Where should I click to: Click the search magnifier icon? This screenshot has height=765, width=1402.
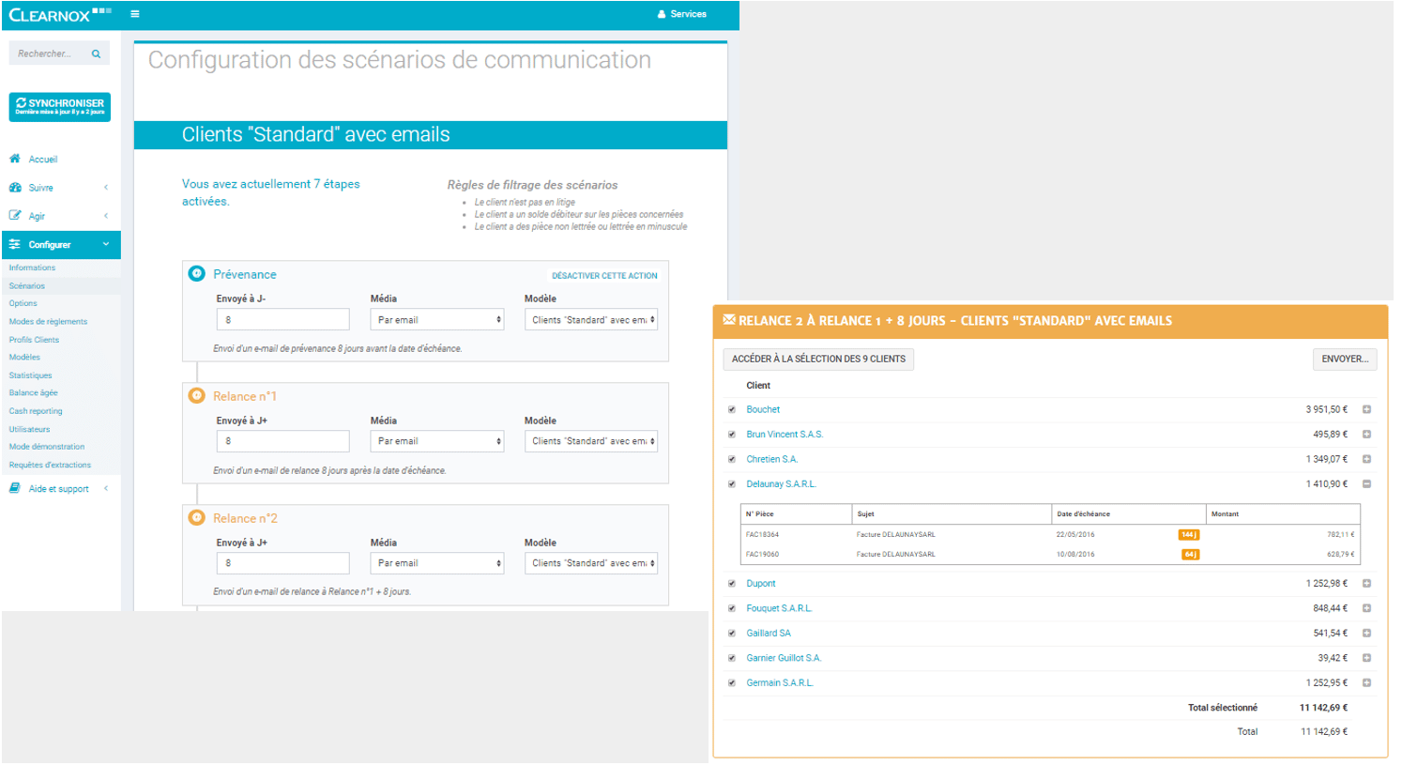click(x=96, y=54)
